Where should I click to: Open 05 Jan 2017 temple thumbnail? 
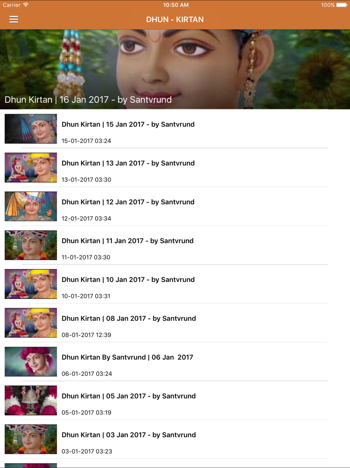pyautogui.click(x=31, y=400)
